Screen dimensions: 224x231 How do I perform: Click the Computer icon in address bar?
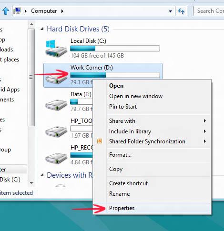[x=17, y=11]
